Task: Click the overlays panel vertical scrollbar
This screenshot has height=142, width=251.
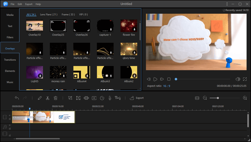Action: (140, 31)
